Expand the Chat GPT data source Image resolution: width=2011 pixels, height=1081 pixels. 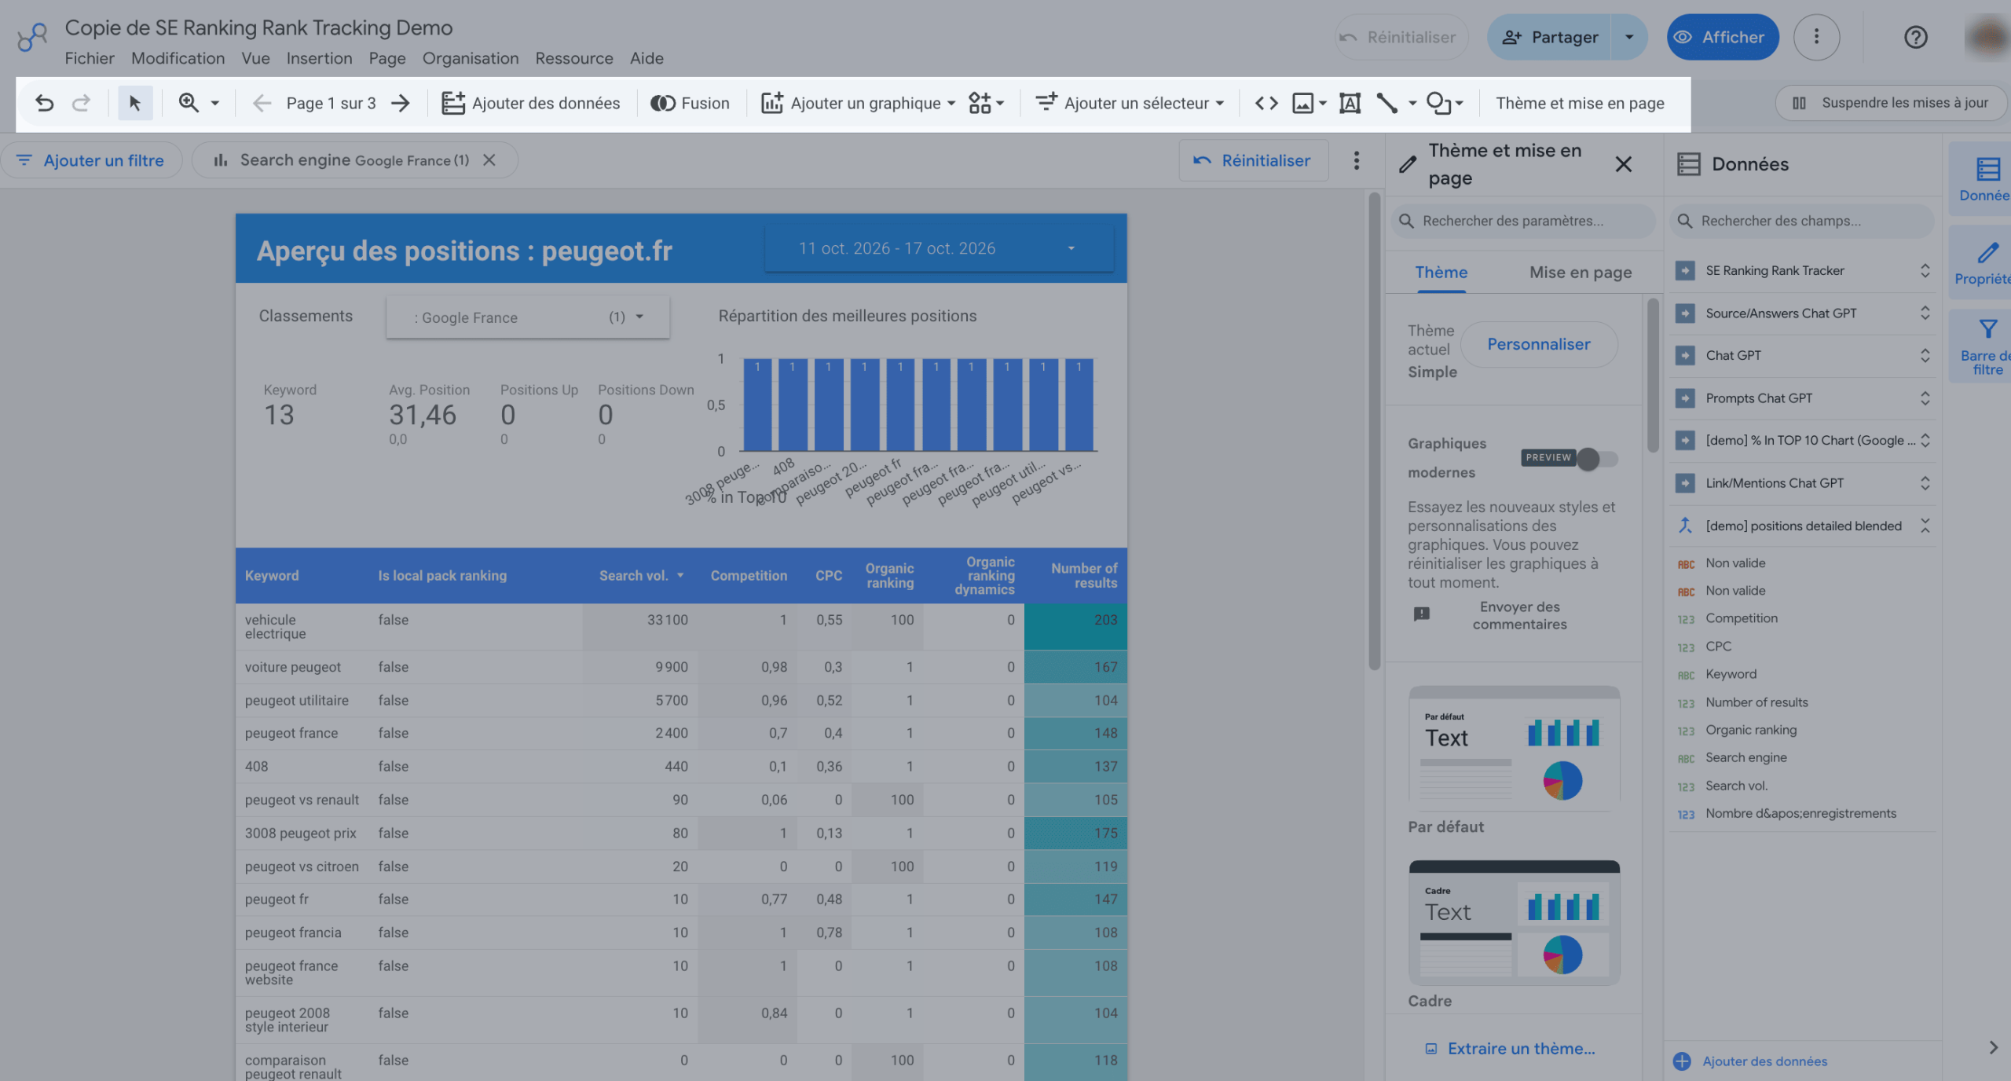[x=1925, y=355]
